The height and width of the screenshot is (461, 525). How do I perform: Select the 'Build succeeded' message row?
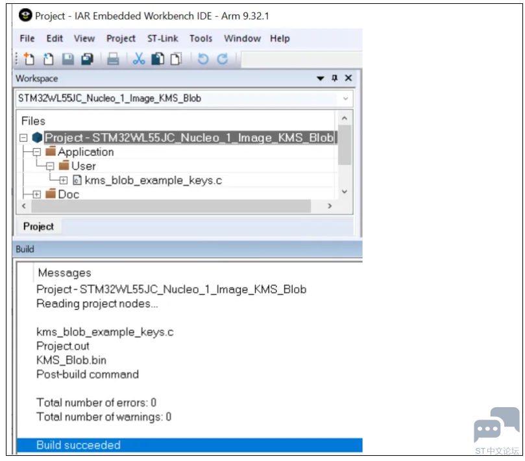pyautogui.click(x=189, y=445)
